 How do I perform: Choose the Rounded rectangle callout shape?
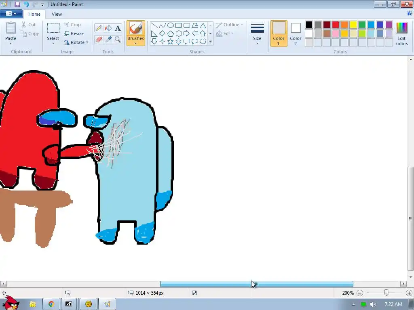point(187,42)
